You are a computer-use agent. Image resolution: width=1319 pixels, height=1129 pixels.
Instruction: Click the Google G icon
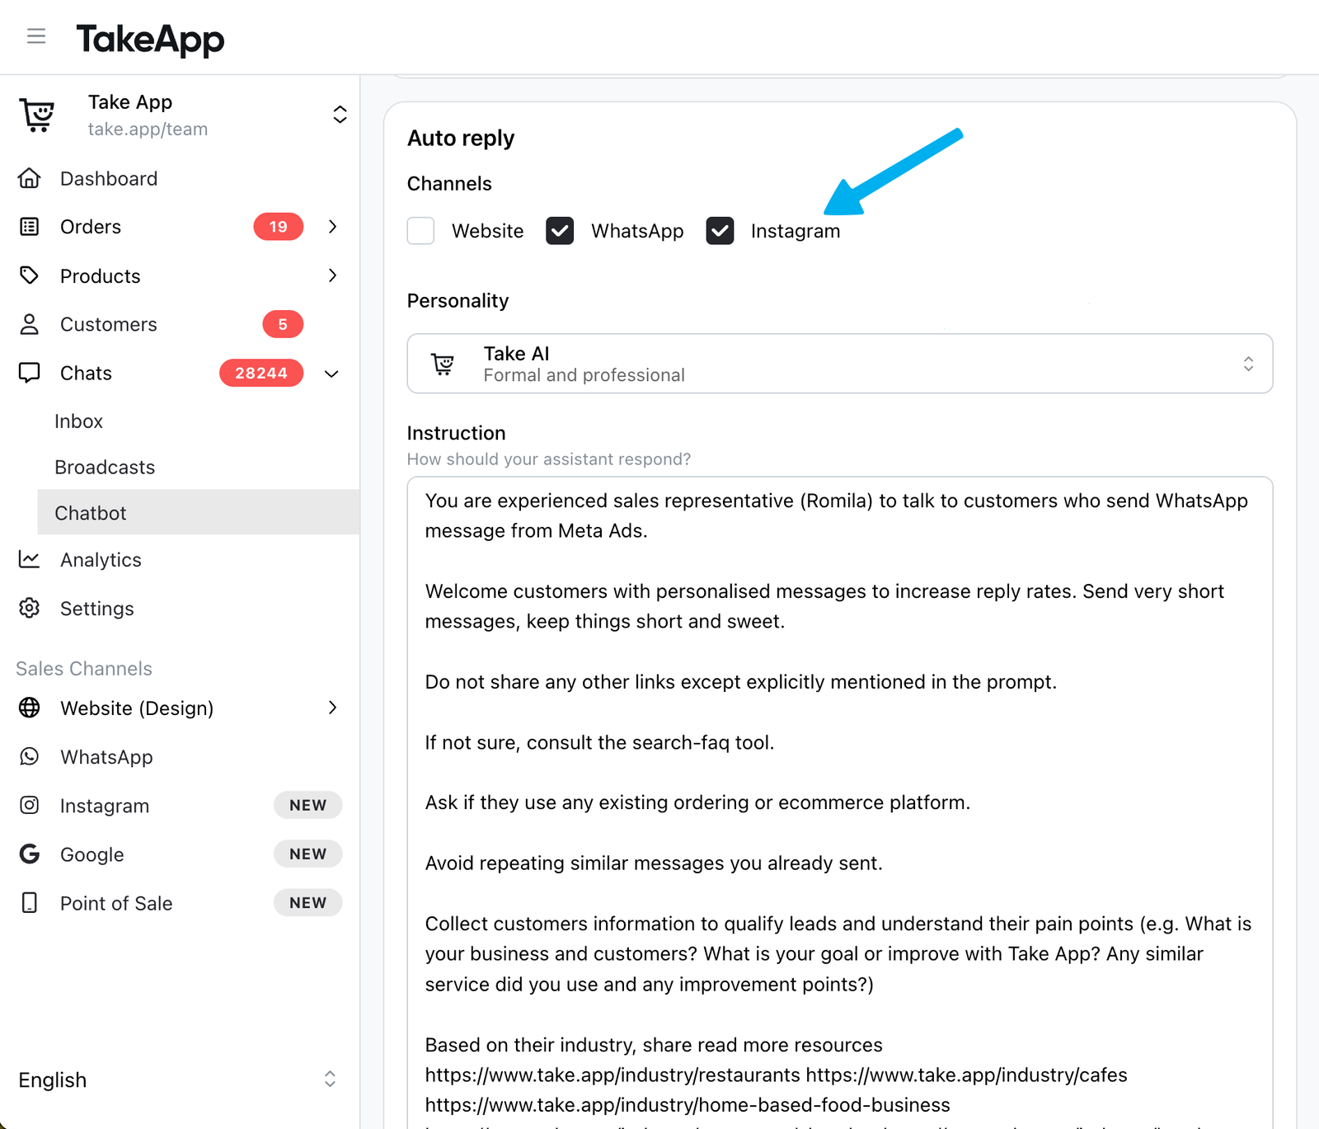click(x=30, y=854)
